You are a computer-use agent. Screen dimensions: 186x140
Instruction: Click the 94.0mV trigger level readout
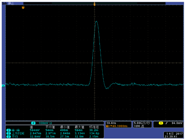tap(177, 123)
